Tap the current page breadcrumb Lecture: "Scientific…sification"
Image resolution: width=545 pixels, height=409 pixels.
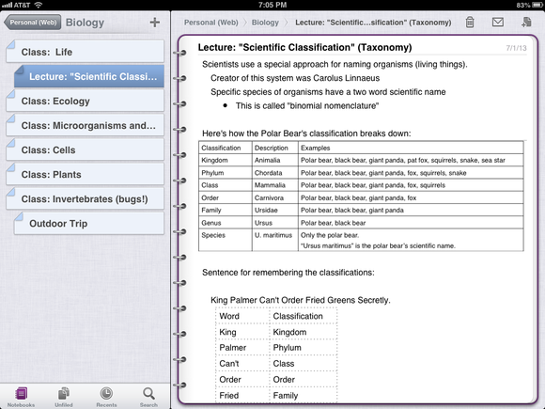pyautogui.click(x=373, y=23)
